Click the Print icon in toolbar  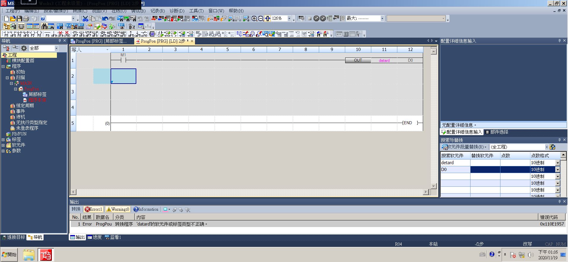26,18
